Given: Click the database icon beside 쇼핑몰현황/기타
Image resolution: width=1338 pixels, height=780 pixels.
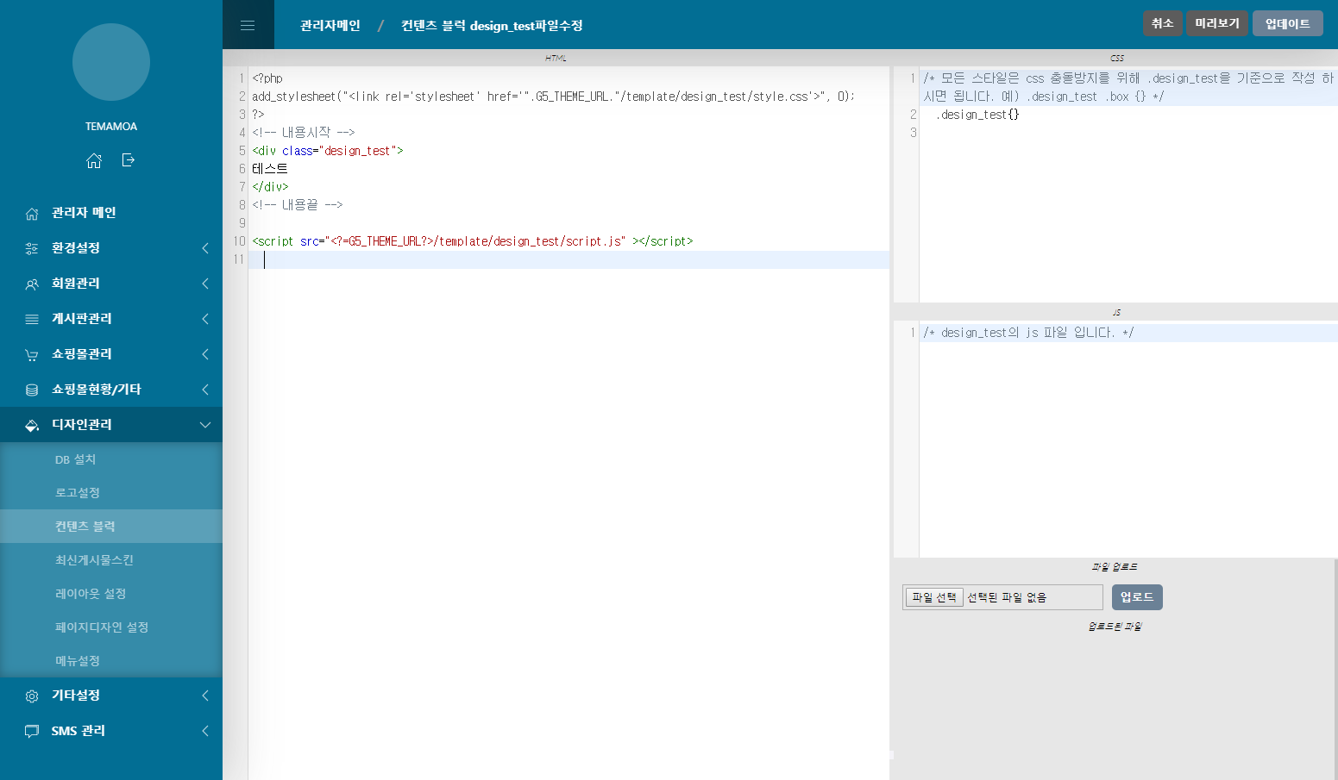Looking at the screenshot, I should (x=32, y=390).
